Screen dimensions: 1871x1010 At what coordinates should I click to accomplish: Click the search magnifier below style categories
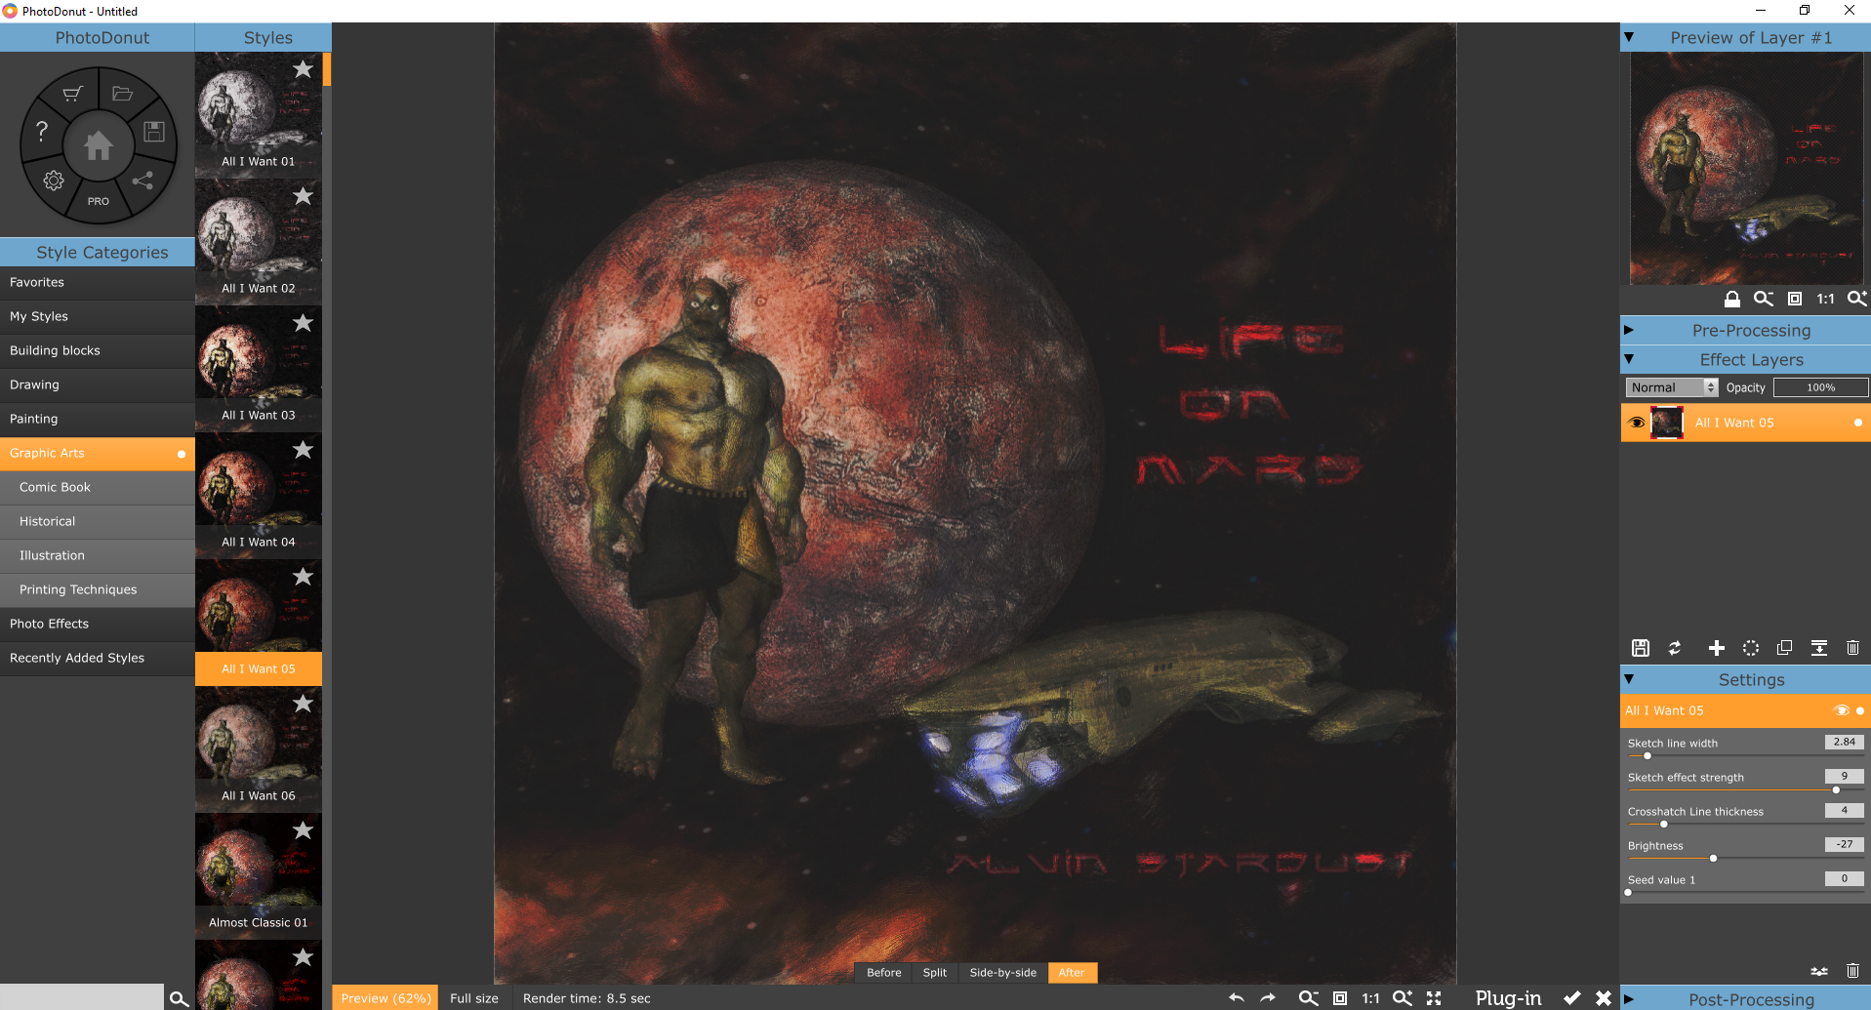pos(179,998)
